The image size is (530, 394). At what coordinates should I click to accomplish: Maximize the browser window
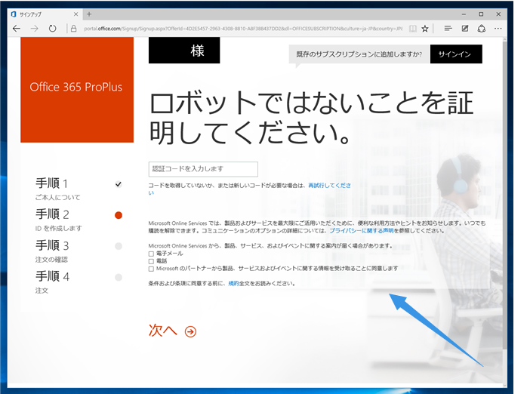[481, 14]
